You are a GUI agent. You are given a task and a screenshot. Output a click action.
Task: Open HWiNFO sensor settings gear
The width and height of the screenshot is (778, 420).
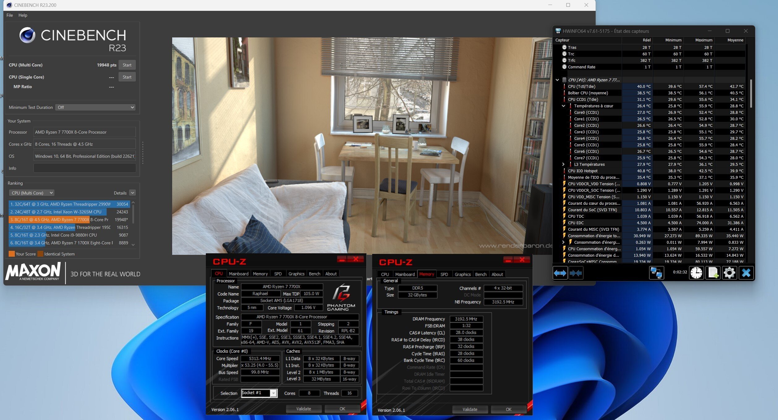729,273
